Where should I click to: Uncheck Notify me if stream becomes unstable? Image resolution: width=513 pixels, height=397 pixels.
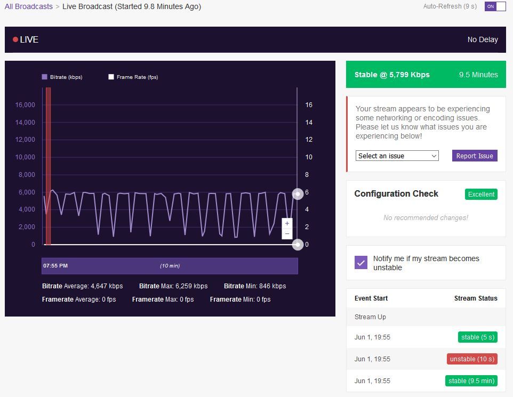click(361, 263)
